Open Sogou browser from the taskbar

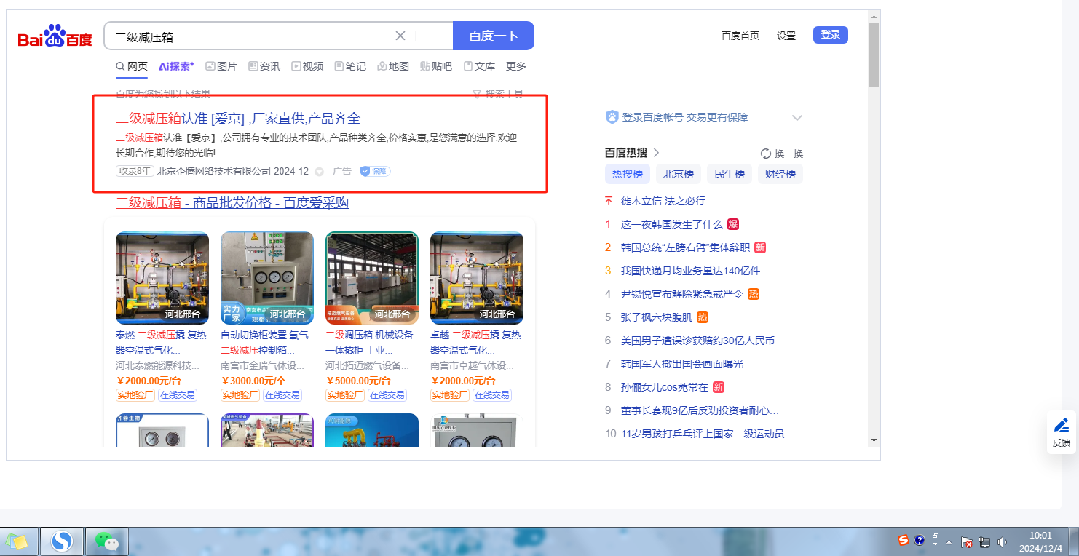click(62, 541)
